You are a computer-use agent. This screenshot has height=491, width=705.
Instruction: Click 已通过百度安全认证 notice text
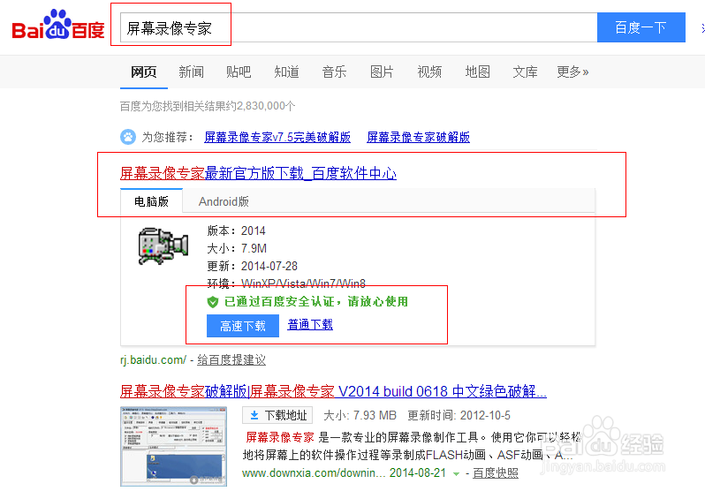pyautogui.click(x=316, y=302)
